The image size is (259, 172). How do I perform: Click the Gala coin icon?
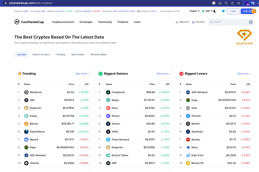click(188, 108)
